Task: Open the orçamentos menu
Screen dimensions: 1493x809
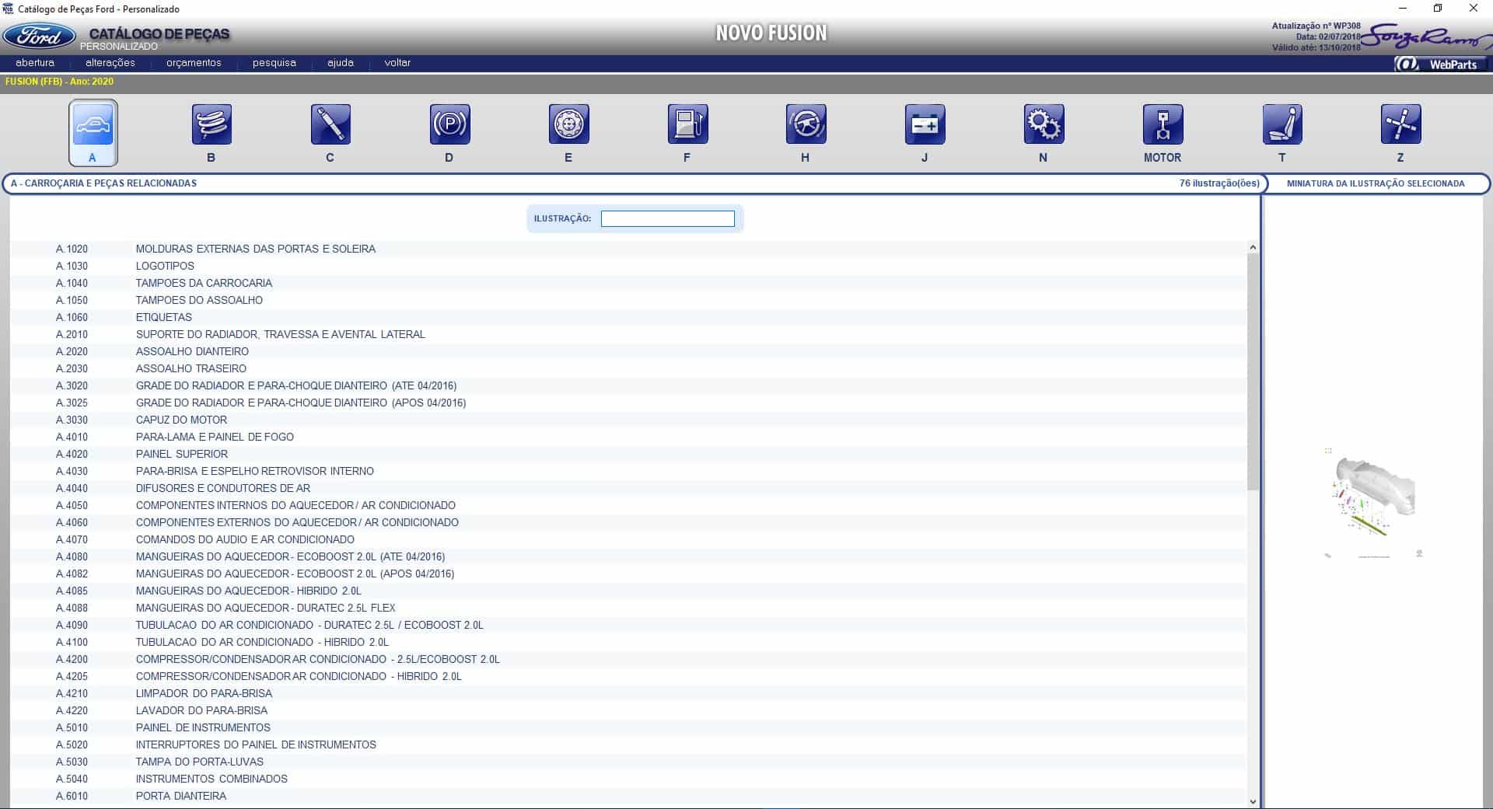Action: [x=194, y=63]
